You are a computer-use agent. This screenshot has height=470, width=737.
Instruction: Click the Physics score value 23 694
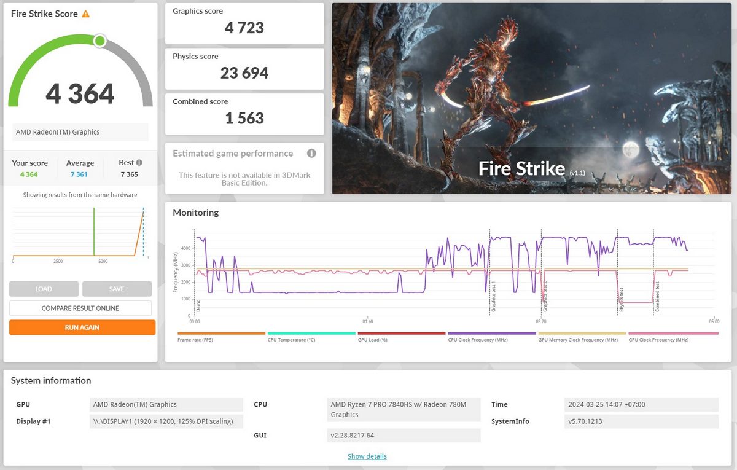coord(244,73)
